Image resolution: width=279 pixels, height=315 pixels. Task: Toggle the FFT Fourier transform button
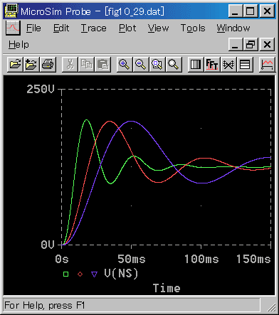click(212, 64)
